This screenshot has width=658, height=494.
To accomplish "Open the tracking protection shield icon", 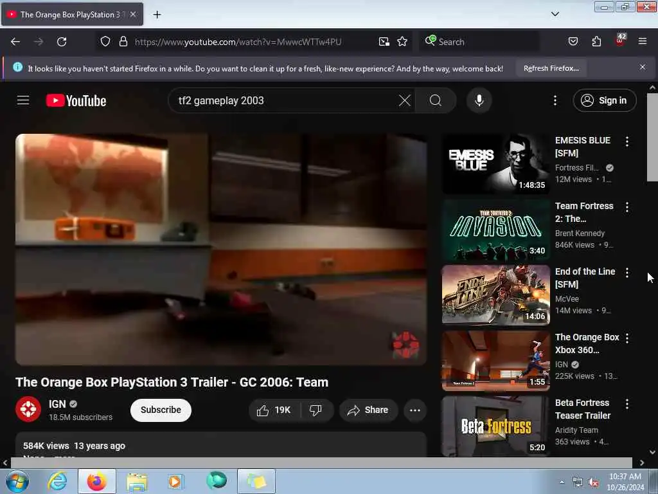I will [x=105, y=42].
